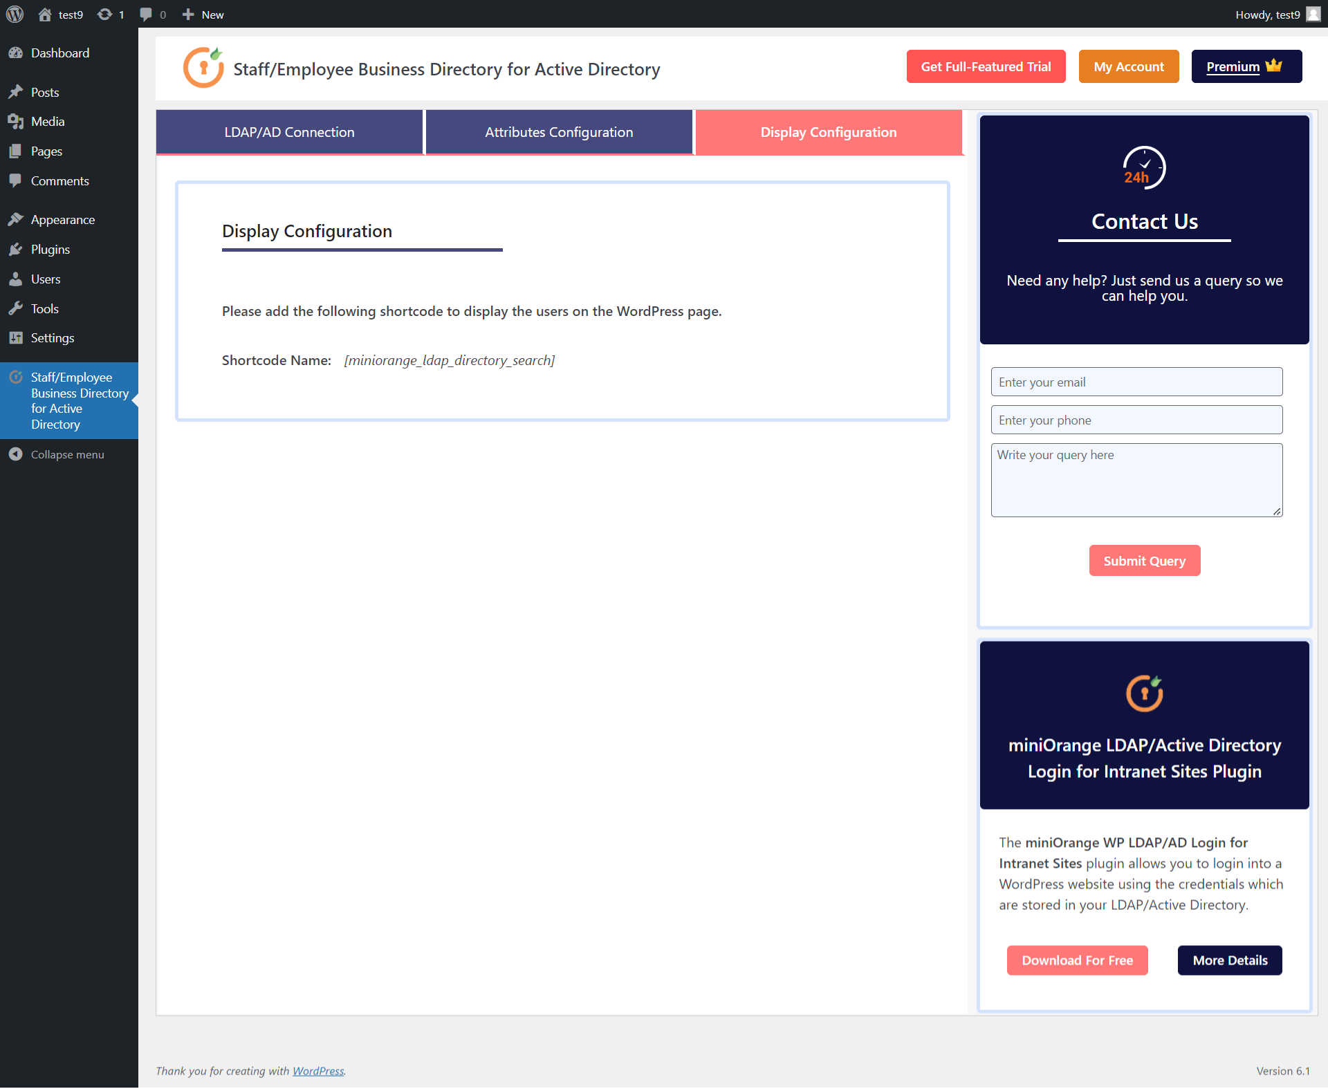Open the Media menu

(x=69, y=122)
